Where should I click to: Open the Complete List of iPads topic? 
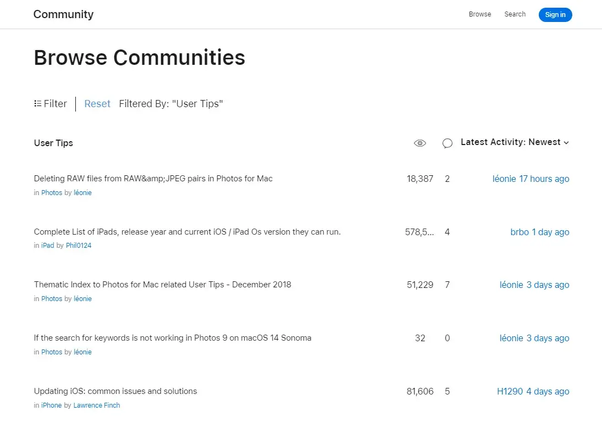click(187, 232)
